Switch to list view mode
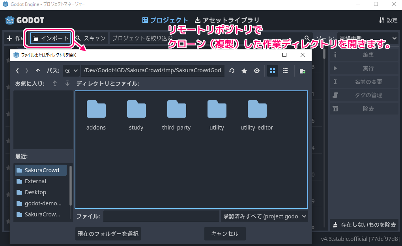This screenshot has width=402, height=246. 285,71
